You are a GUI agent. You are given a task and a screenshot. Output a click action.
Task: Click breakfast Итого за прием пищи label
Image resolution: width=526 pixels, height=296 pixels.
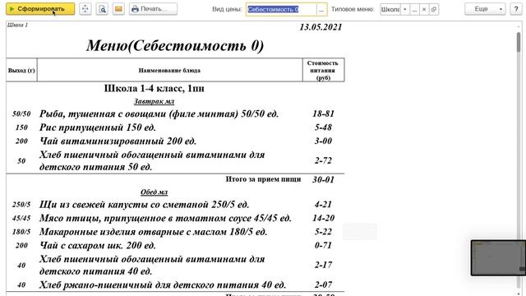(263, 179)
